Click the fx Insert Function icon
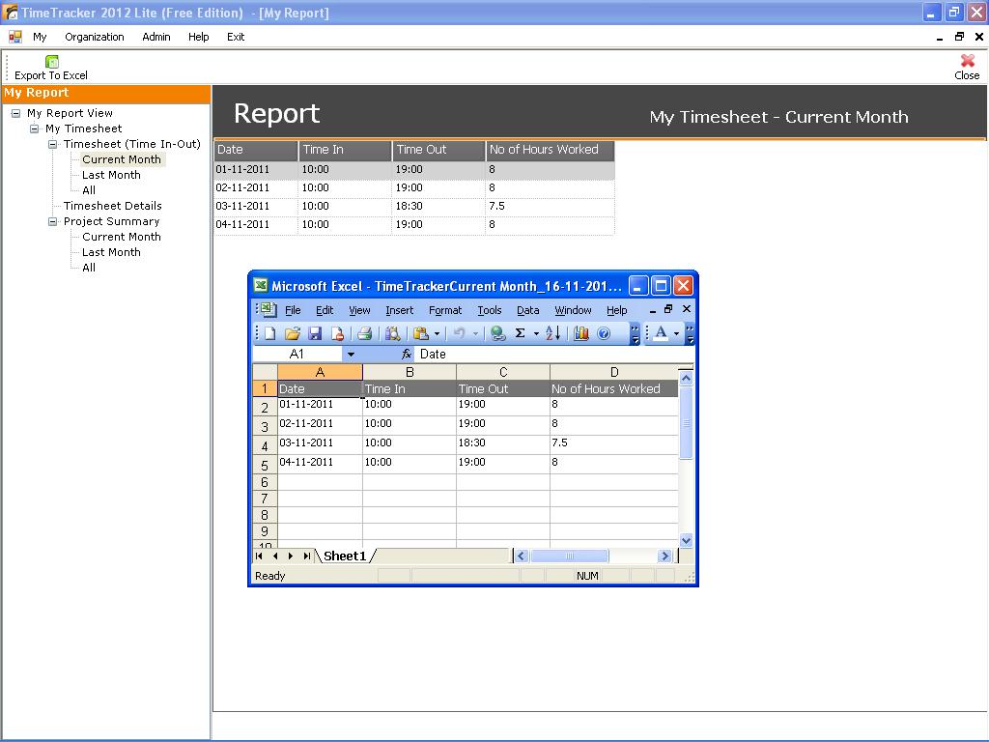Image resolution: width=989 pixels, height=742 pixels. tap(407, 354)
